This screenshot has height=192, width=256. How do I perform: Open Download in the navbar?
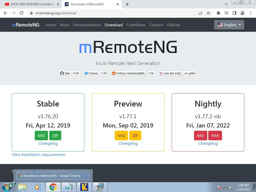[114, 25]
